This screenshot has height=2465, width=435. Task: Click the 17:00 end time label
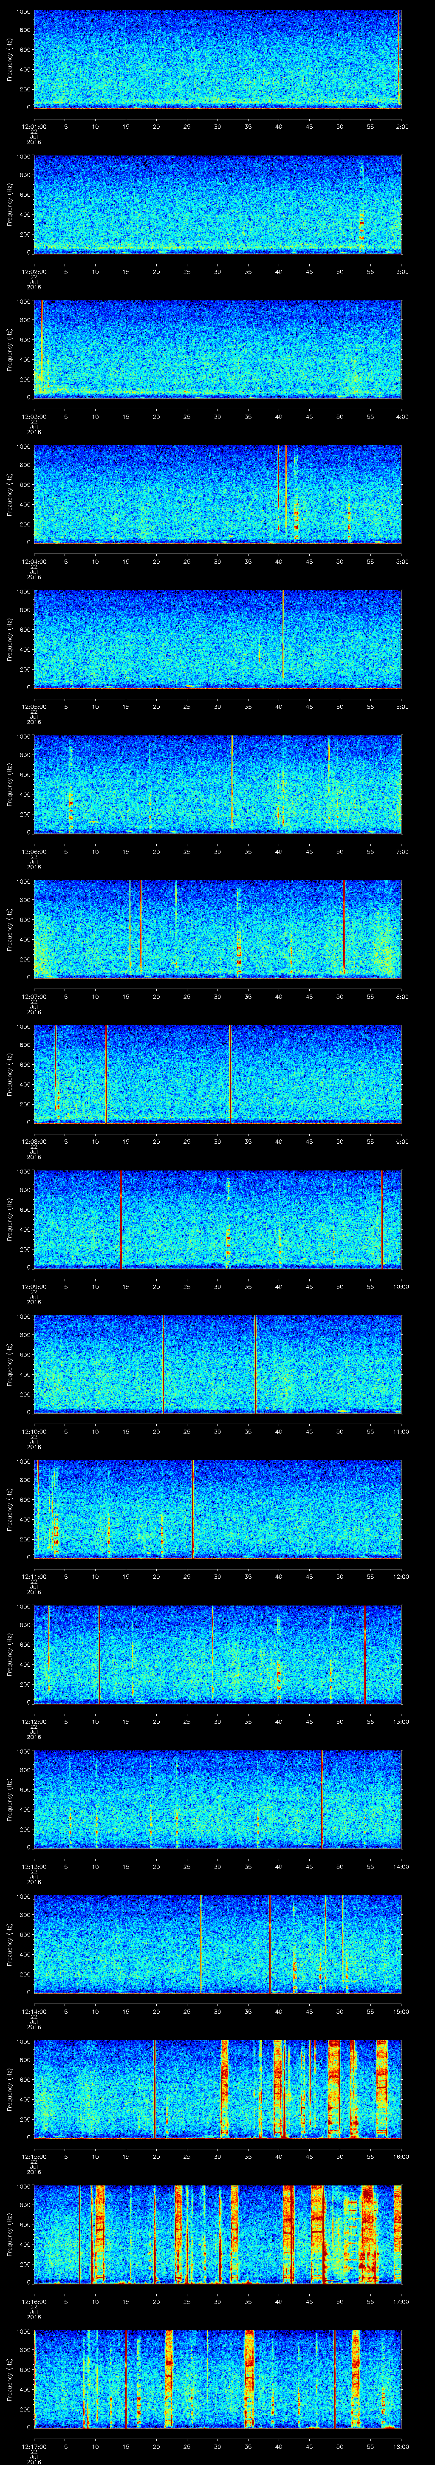coord(401,2301)
